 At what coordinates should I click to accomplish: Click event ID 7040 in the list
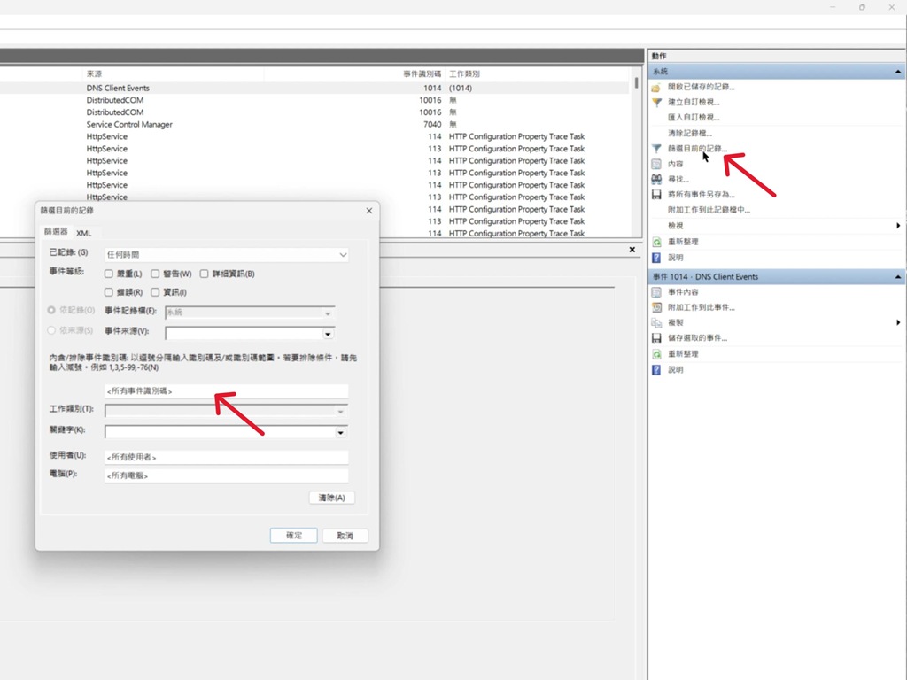(432, 124)
